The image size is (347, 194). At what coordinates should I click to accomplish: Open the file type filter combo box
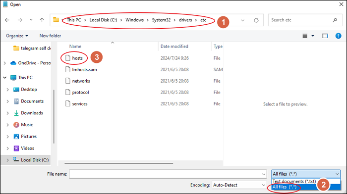306,174
